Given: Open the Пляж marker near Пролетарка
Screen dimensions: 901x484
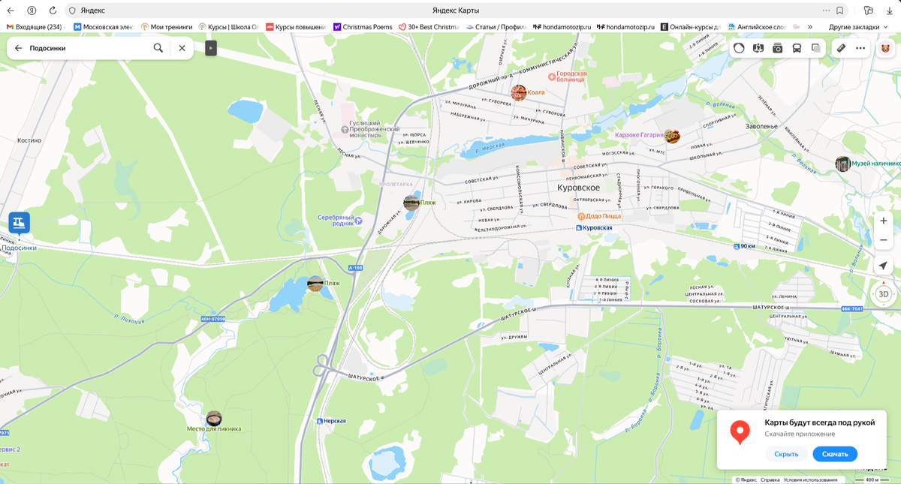Looking at the screenshot, I should (x=411, y=202).
